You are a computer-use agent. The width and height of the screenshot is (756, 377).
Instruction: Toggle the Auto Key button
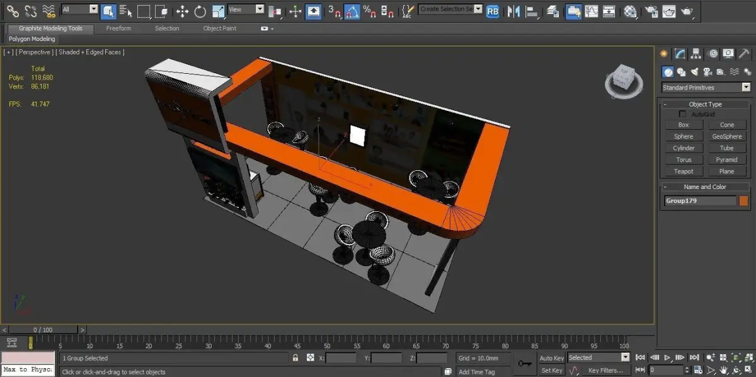coord(552,358)
